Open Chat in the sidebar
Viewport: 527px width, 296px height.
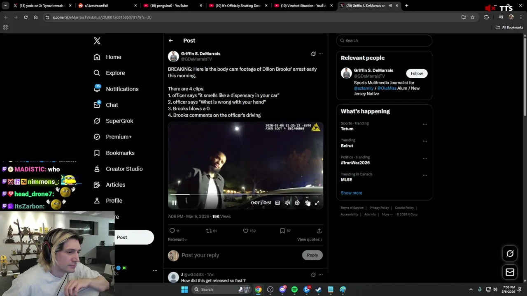tap(106, 105)
